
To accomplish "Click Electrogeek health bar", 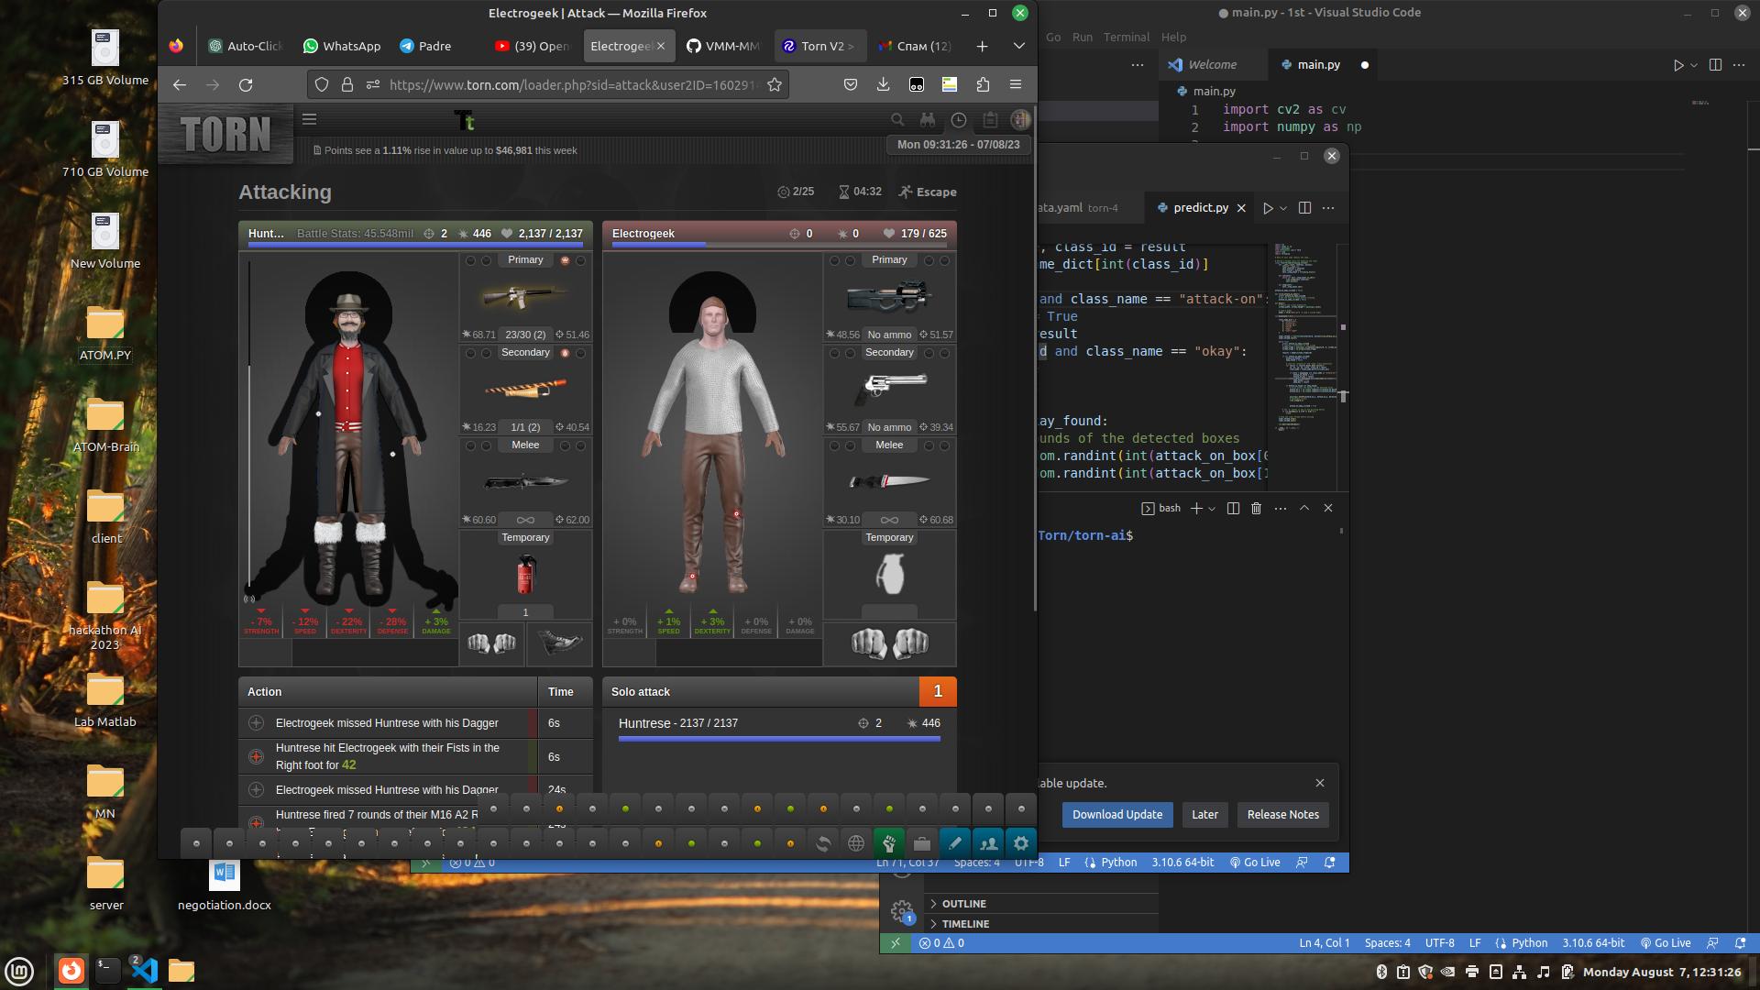I will (779, 245).
